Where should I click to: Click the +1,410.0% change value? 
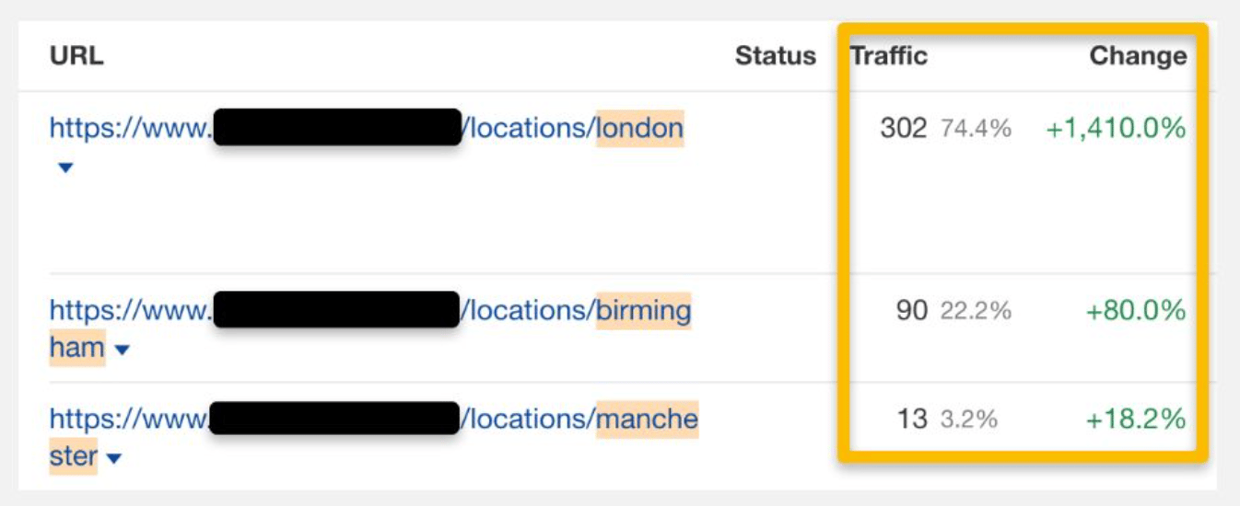1115,128
